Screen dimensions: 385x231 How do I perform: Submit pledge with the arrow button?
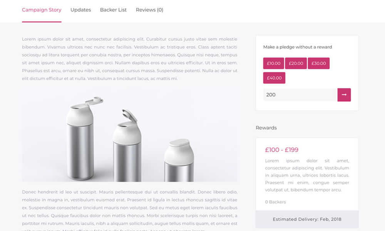click(x=344, y=95)
